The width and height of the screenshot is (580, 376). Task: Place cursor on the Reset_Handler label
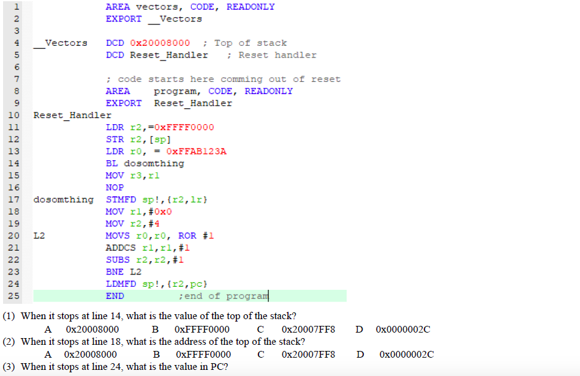coord(72,115)
